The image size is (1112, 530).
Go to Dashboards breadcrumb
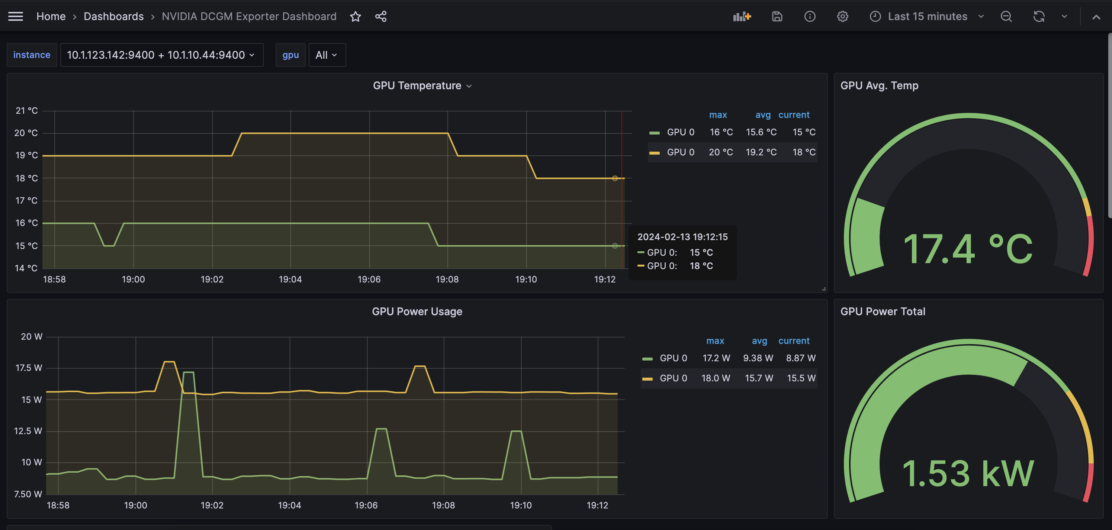[x=113, y=16]
